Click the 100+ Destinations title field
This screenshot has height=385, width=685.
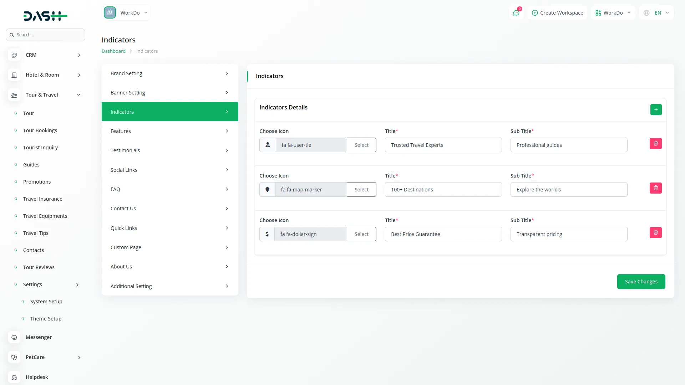pos(443,190)
